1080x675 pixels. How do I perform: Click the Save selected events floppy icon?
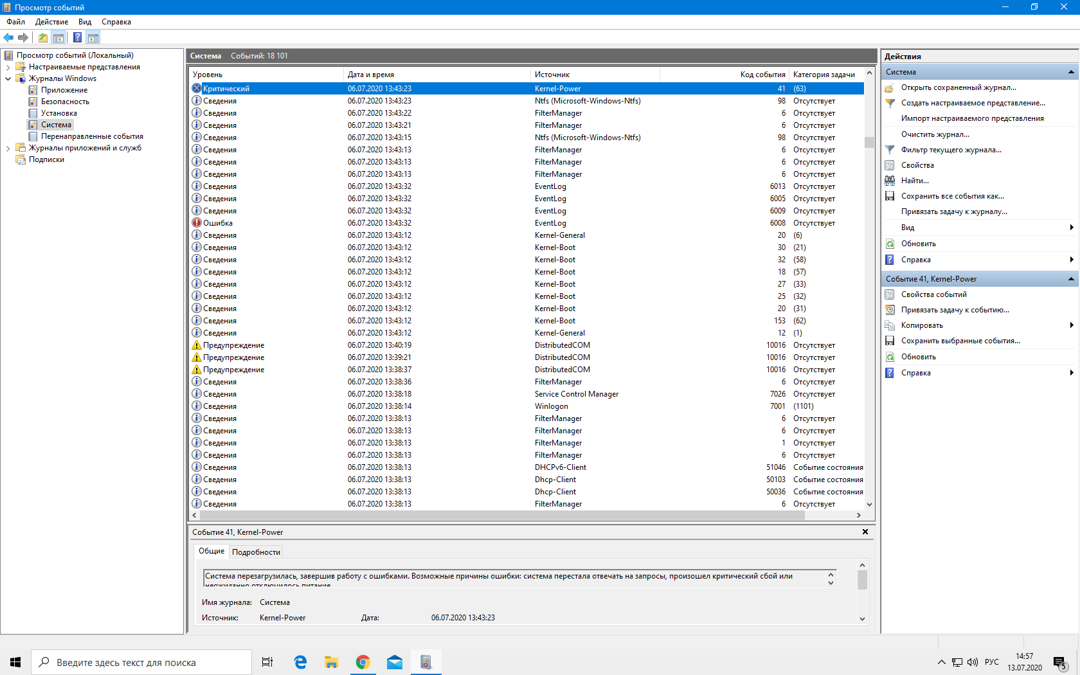coord(890,341)
